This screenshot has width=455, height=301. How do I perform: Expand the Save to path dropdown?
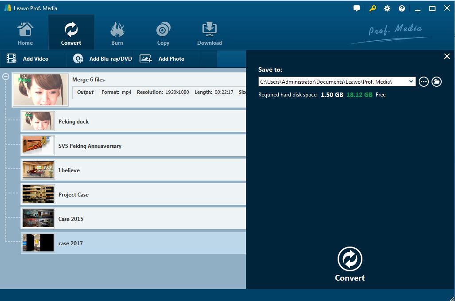pos(412,81)
